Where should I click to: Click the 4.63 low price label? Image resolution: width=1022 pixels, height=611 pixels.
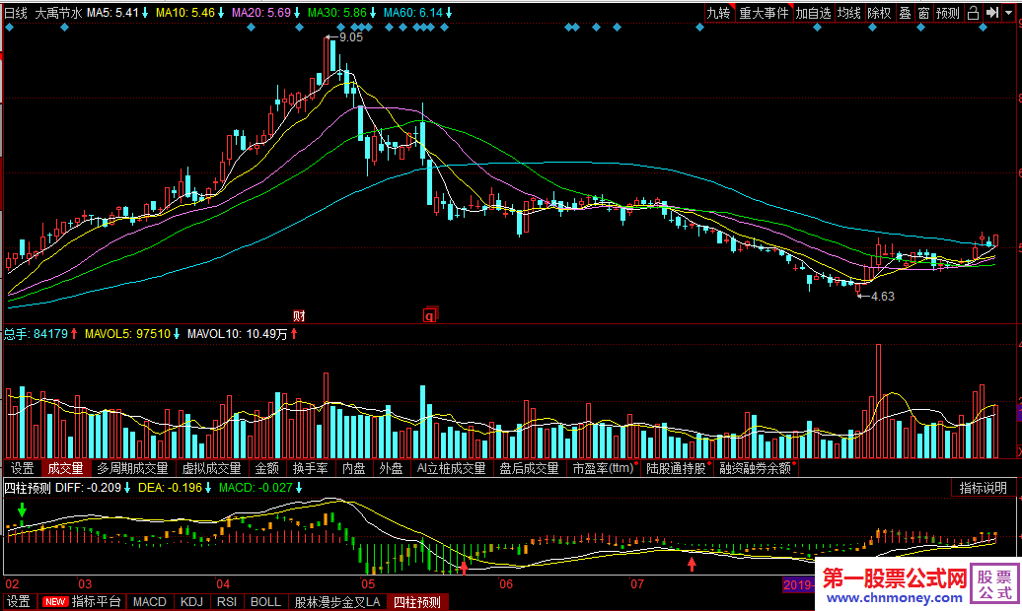883,297
